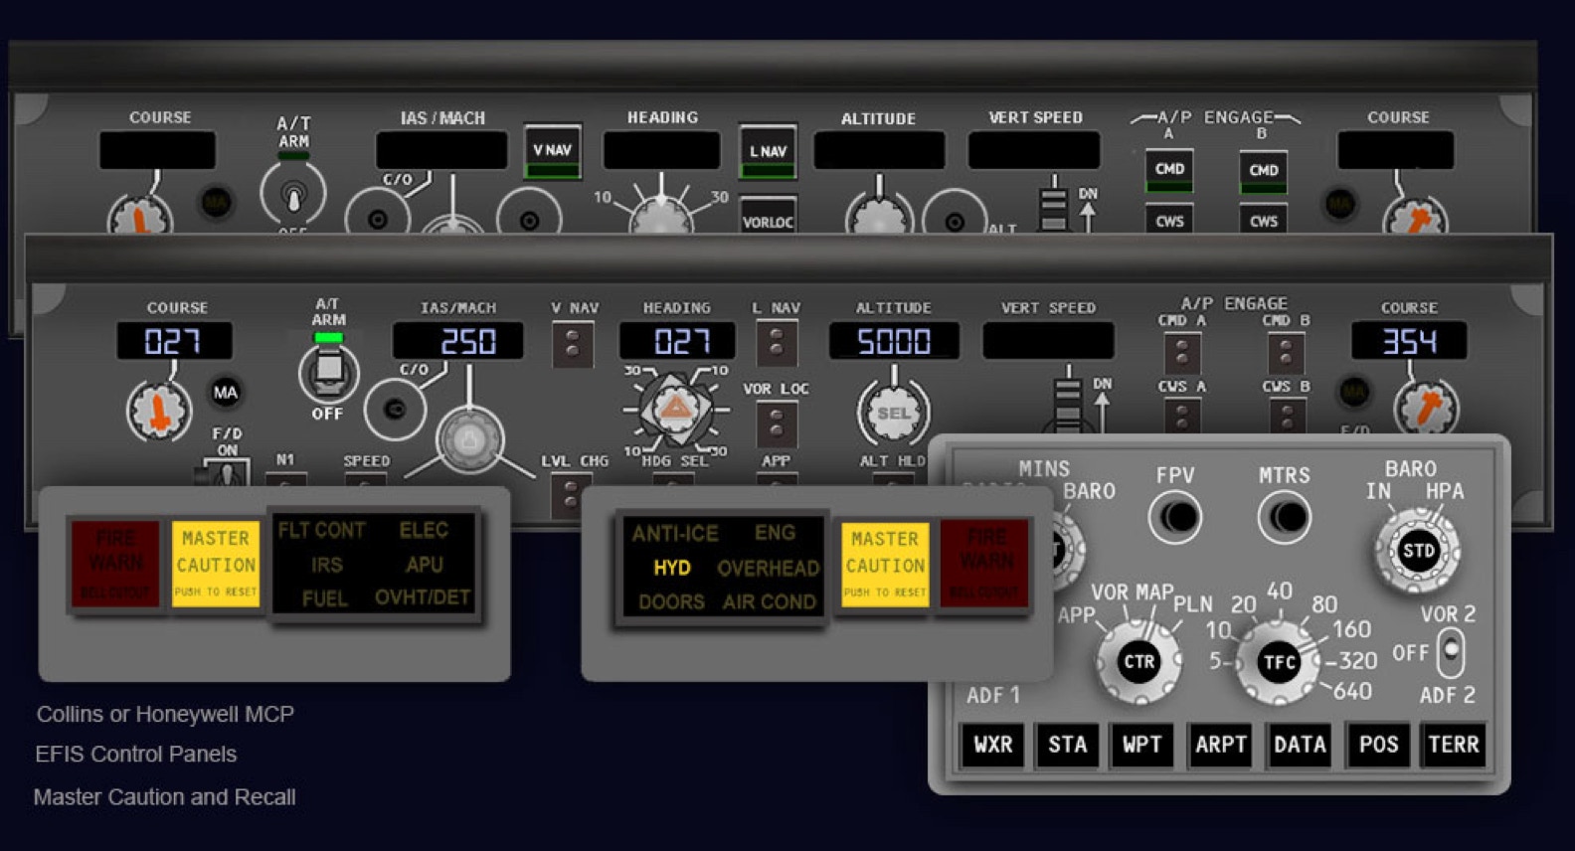Viewport: 1575px width, 851px height.
Task: Push the CTR mode selector knob
Action: click(x=1138, y=662)
